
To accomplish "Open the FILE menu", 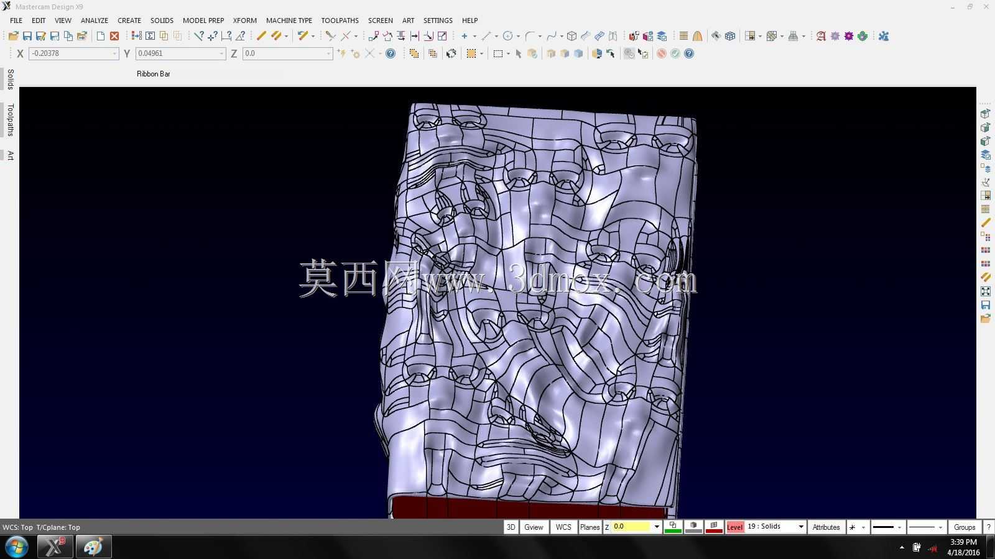I will (x=16, y=20).
